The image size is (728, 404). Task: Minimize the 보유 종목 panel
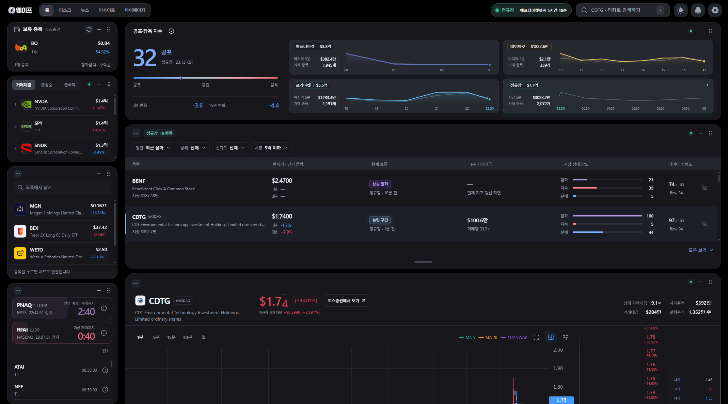coord(99,29)
